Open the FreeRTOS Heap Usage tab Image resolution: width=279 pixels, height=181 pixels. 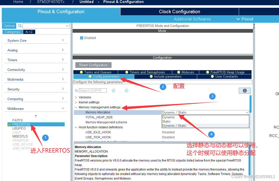pyautogui.click(x=225, y=72)
